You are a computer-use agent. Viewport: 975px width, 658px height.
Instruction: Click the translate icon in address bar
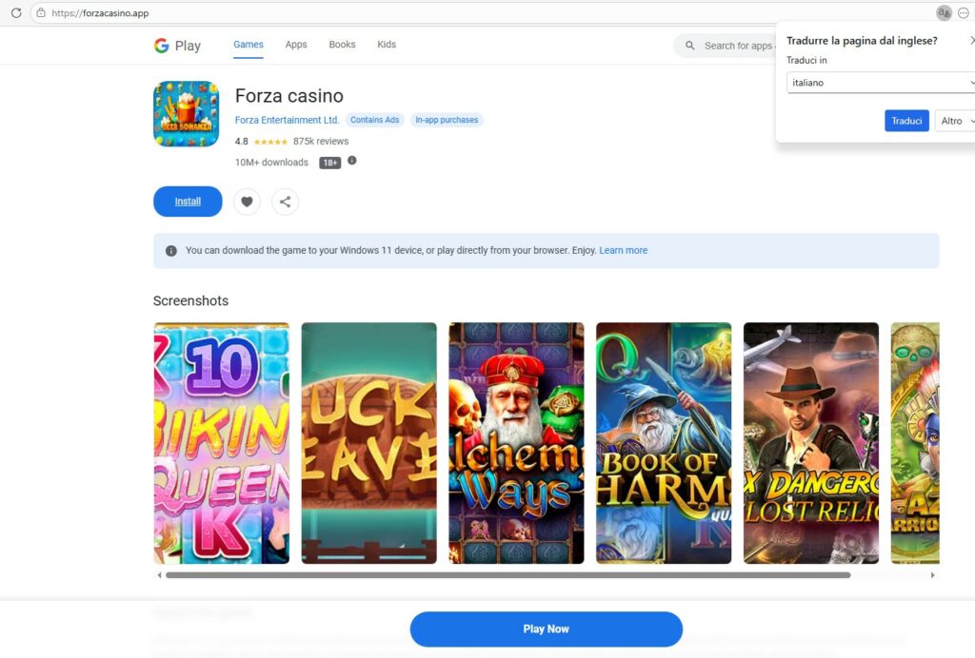pos(944,13)
